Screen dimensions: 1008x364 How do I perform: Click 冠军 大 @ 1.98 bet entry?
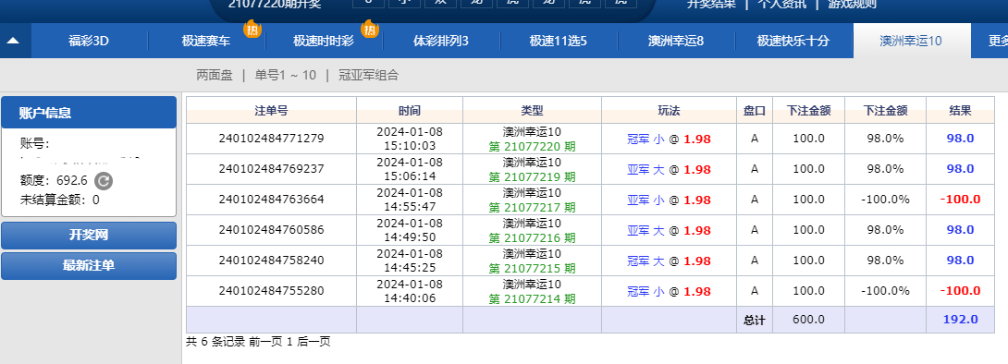(669, 261)
